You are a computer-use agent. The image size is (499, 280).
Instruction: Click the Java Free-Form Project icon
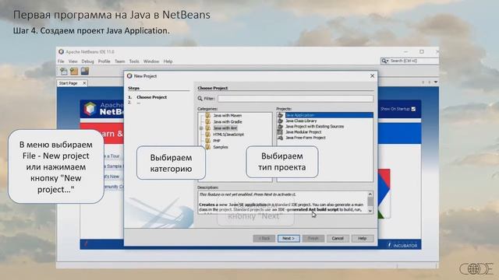tap(281, 138)
